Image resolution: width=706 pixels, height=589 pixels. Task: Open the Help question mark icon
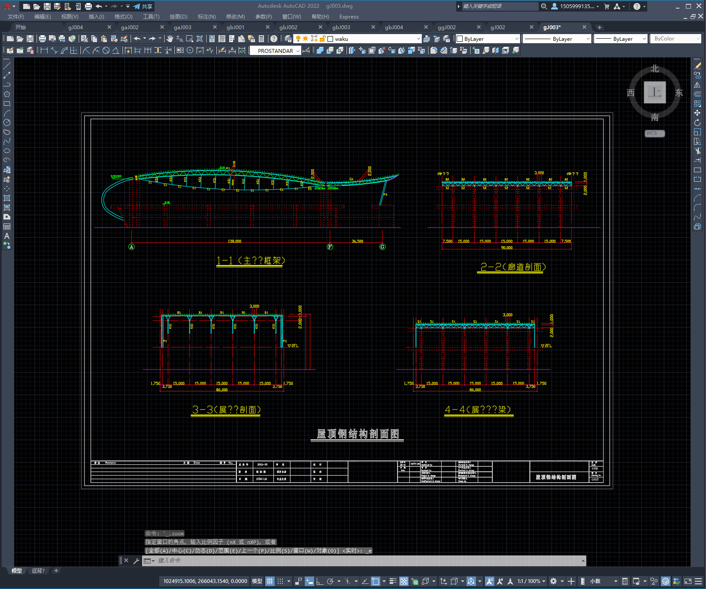pyautogui.click(x=274, y=39)
